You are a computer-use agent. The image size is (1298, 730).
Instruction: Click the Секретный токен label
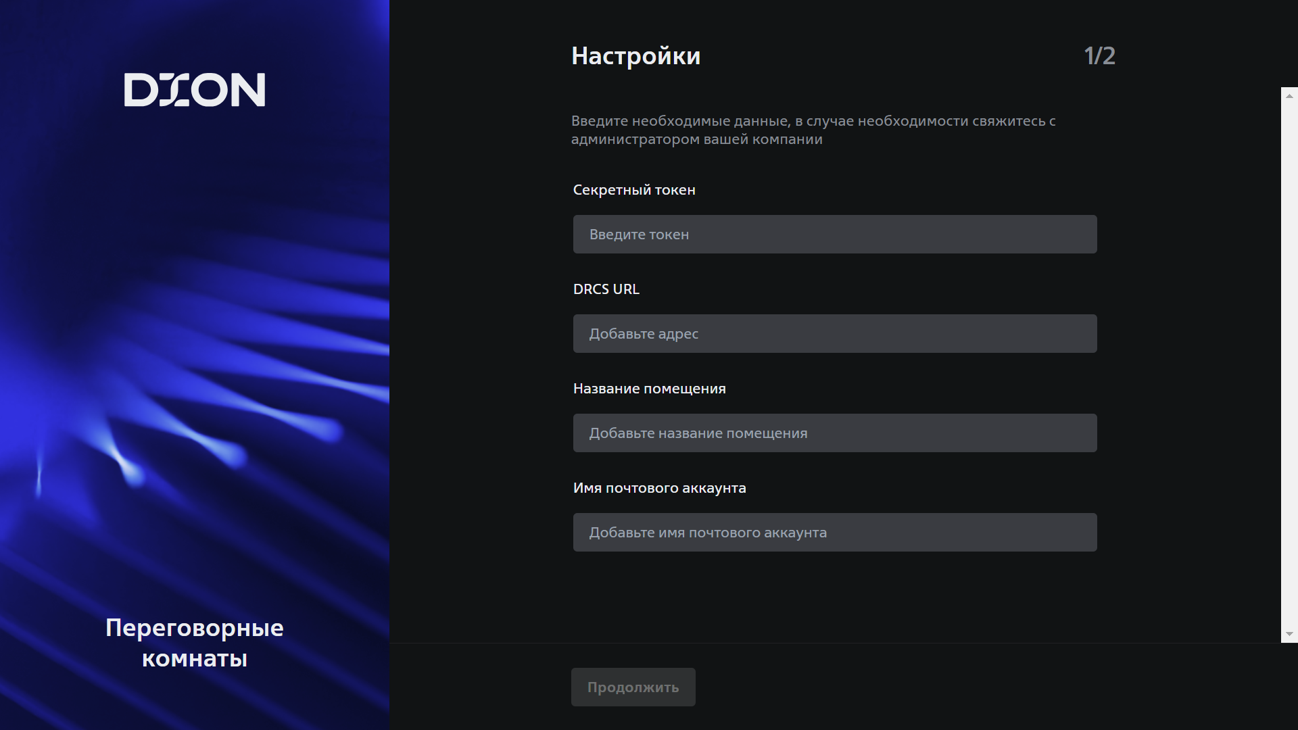633,190
